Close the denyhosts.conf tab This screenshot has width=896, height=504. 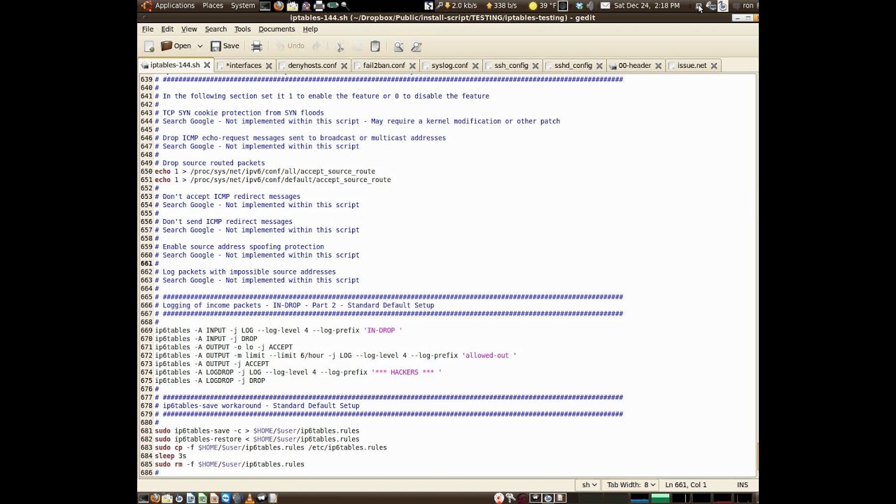click(344, 65)
